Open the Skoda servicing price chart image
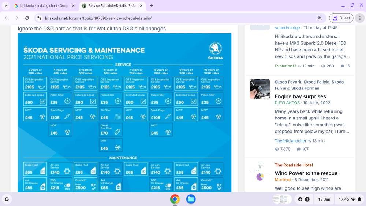The image size is (366, 206). pos(124,113)
